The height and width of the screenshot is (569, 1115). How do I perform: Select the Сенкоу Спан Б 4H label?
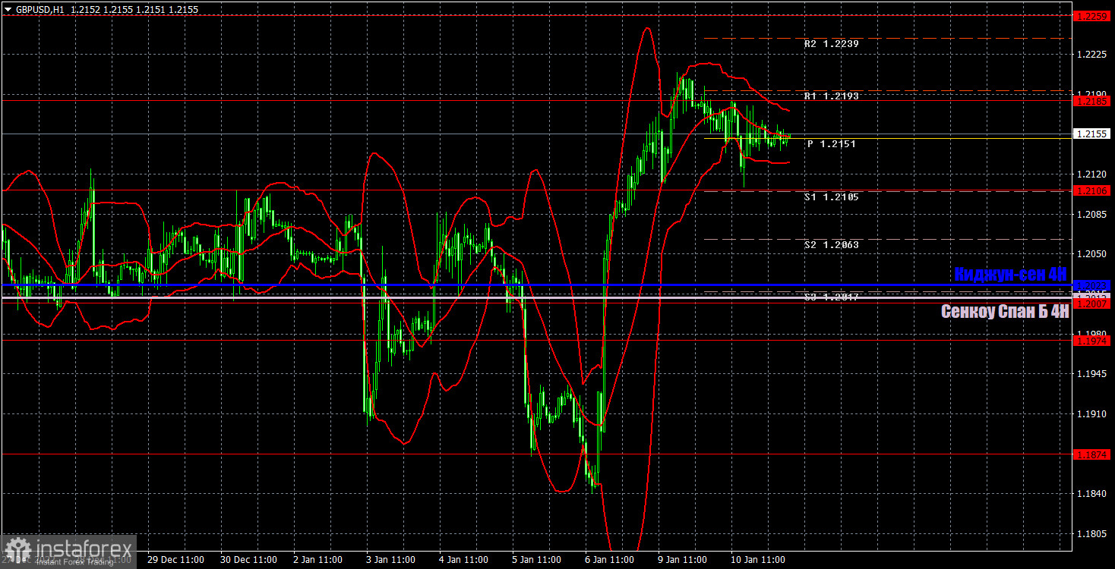tap(1005, 311)
